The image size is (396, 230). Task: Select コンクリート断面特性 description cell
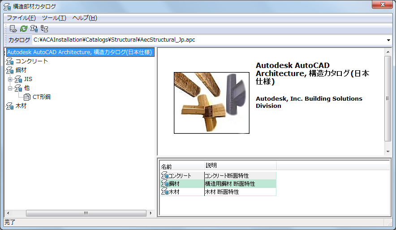[240, 175]
